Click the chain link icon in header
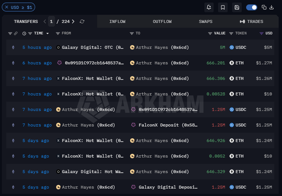This screenshot has width=282, height=196. coord(16,33)
